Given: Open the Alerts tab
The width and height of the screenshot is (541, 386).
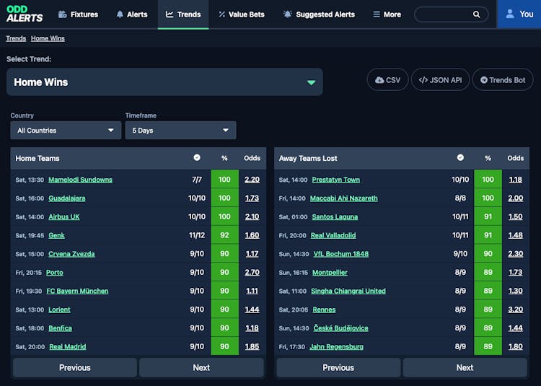Looking at the screenshot, I should pyautogui.click(x=132, y=14).
